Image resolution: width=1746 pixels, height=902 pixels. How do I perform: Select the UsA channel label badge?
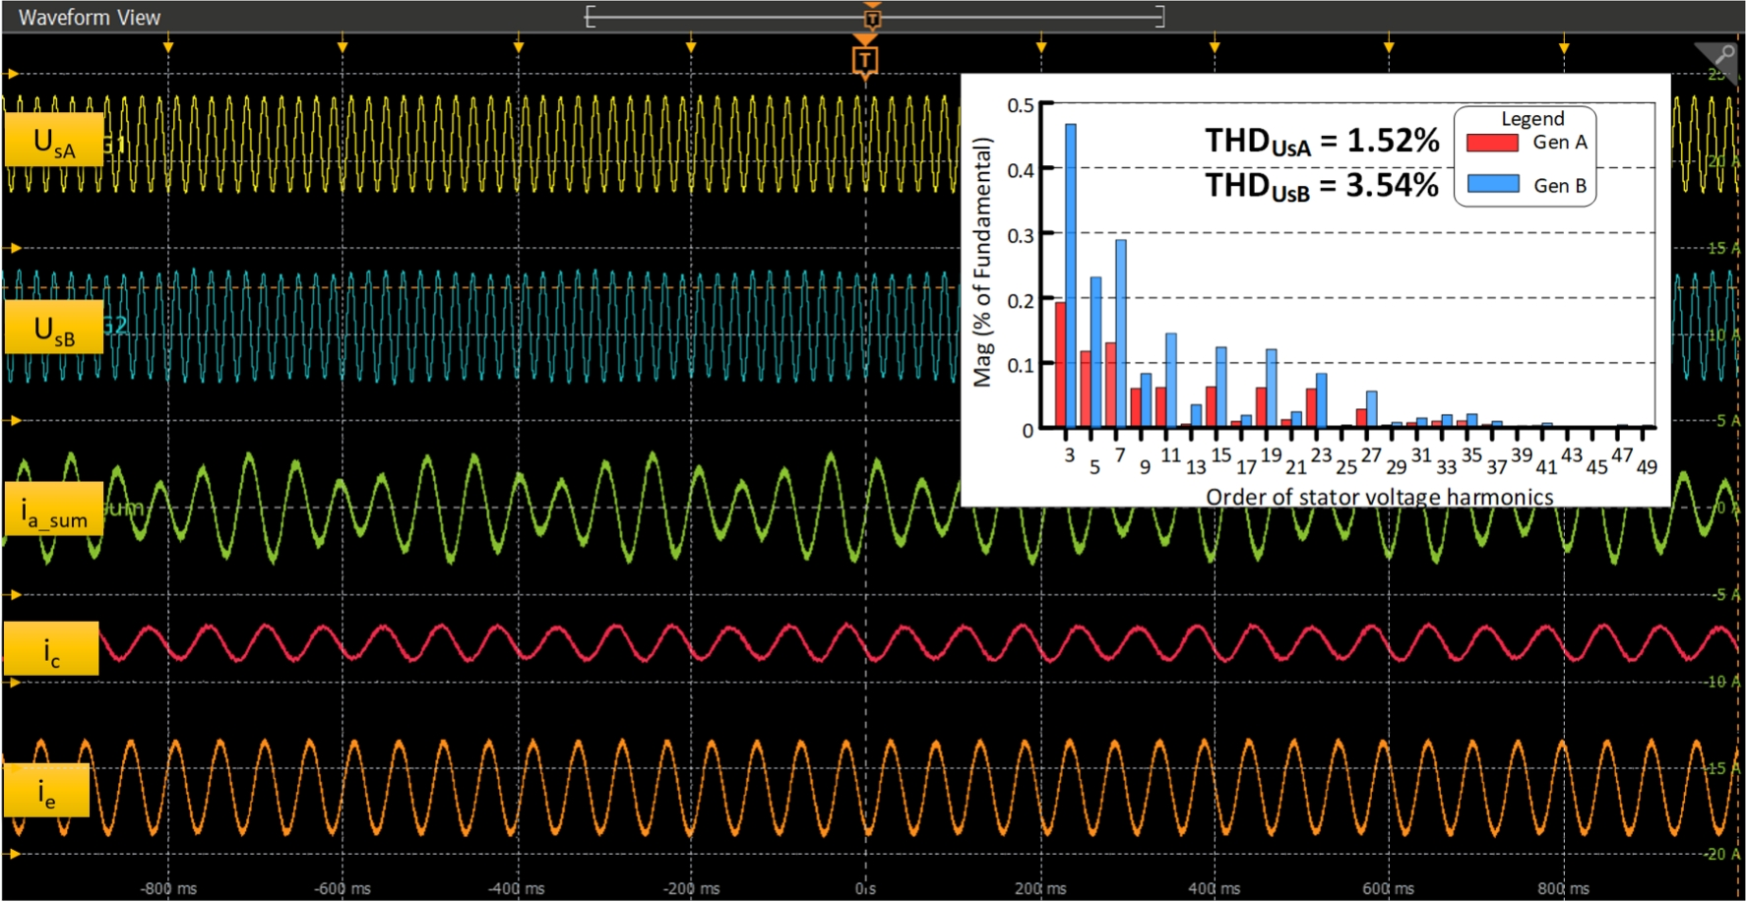click(54, 141)
